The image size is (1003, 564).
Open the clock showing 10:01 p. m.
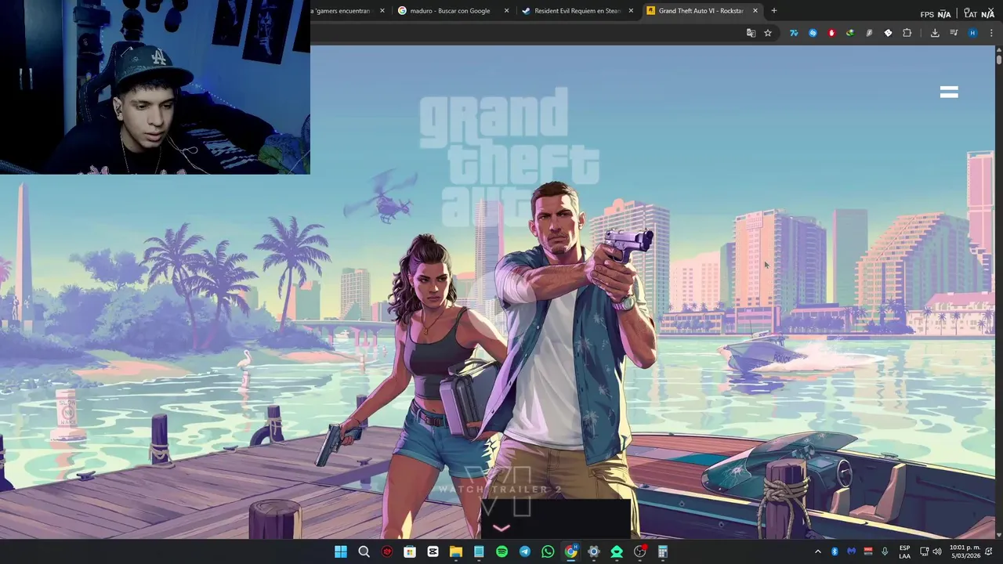point(965,551)
